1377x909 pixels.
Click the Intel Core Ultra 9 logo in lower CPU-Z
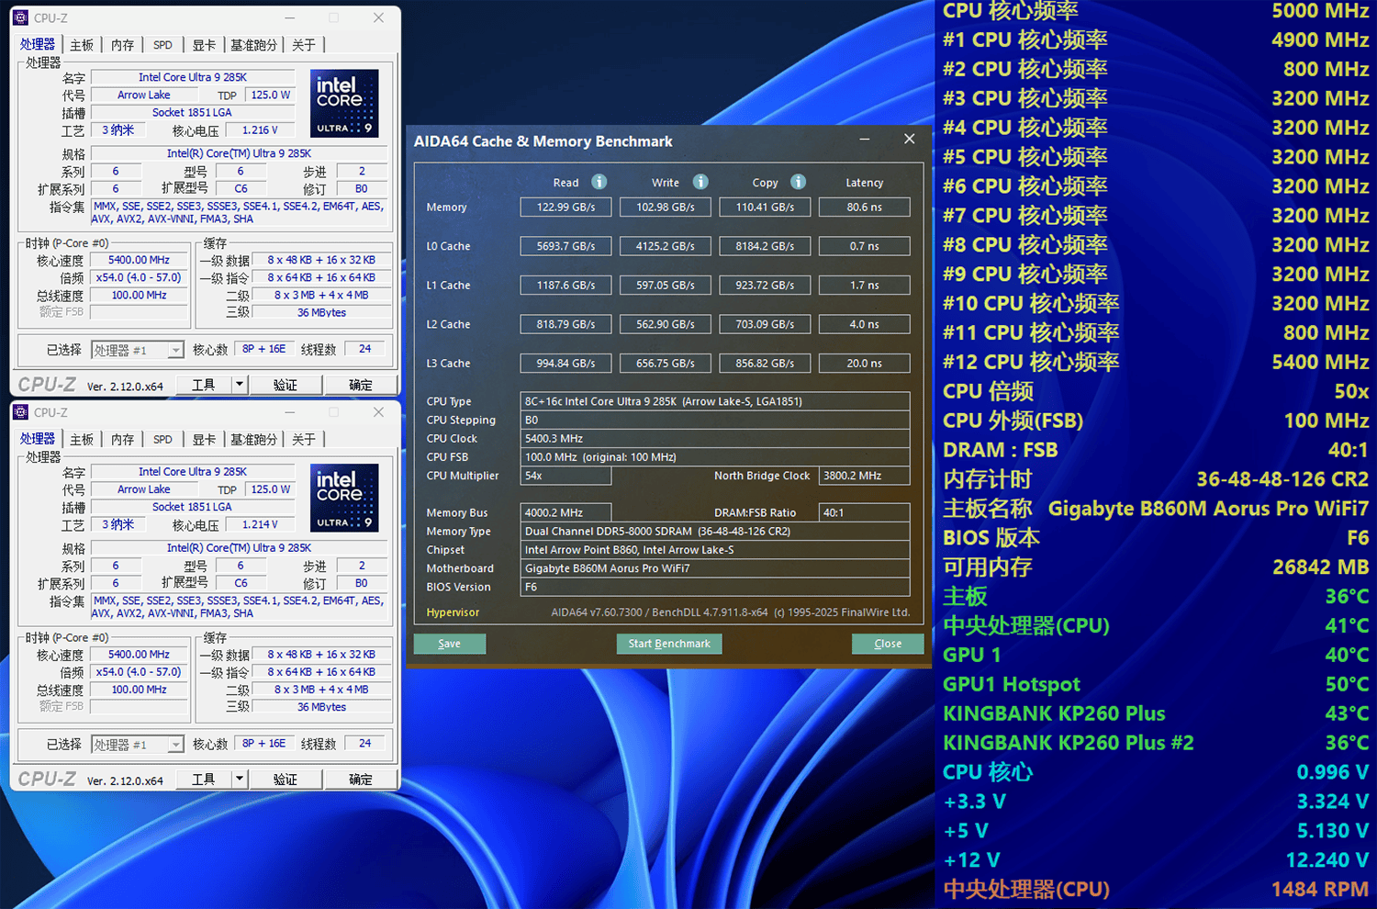point(344,498)
